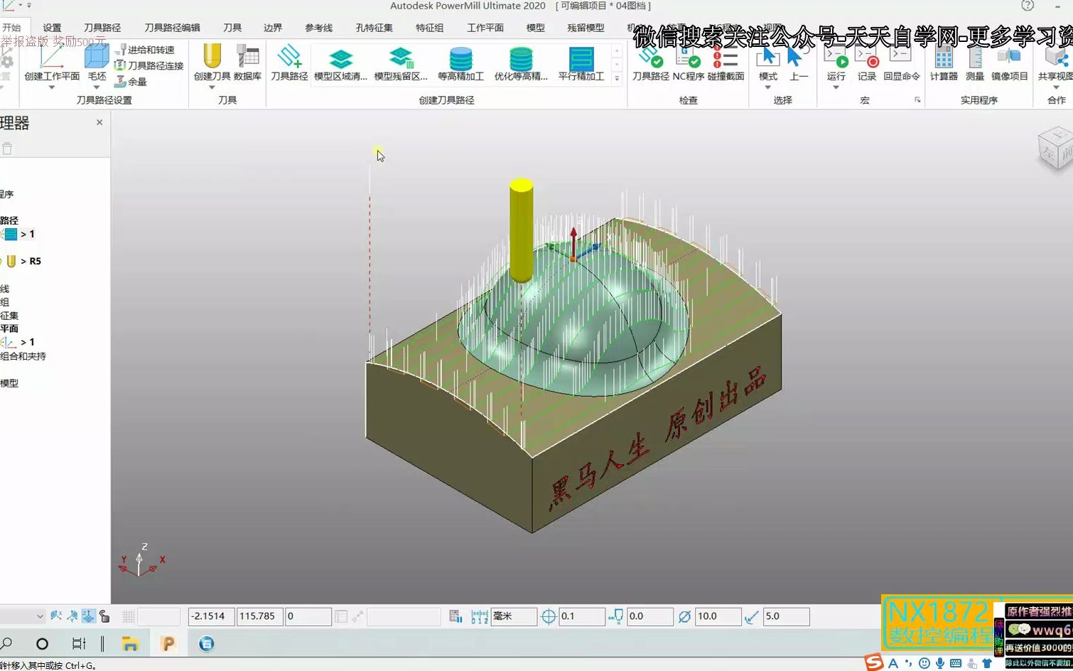Viewport: 1073px width, 671px height.
Task: Expand the 模式 selection dropdown
Action: [x=768, y=87]
